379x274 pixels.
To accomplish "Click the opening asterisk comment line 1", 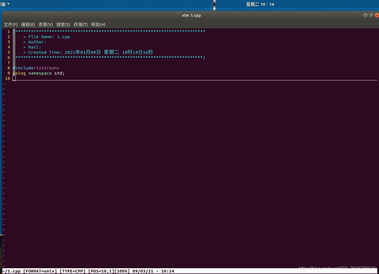I will pyautogui.click(x=109, y=32).
